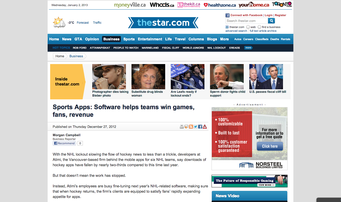Open the Traffic link

click(x=97, y=23)
